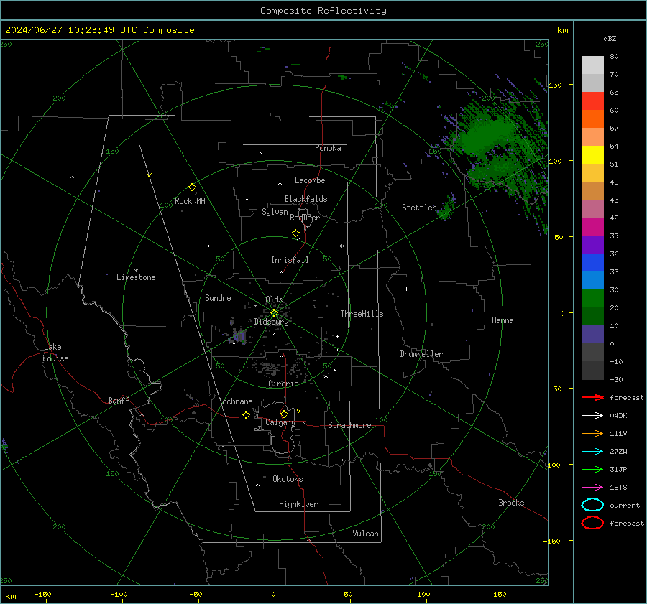
Task: Click the yellow 54 dBZ color swatch
Action: tap(592, 154)
